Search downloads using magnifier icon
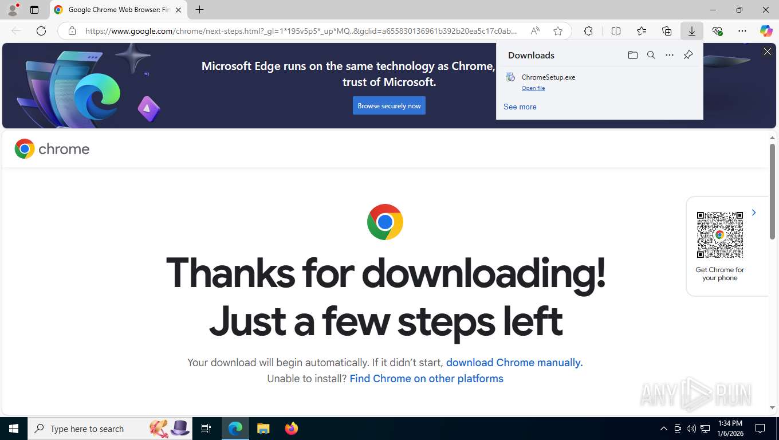Viewport: 779px width, 440px height. coord(651,55)
